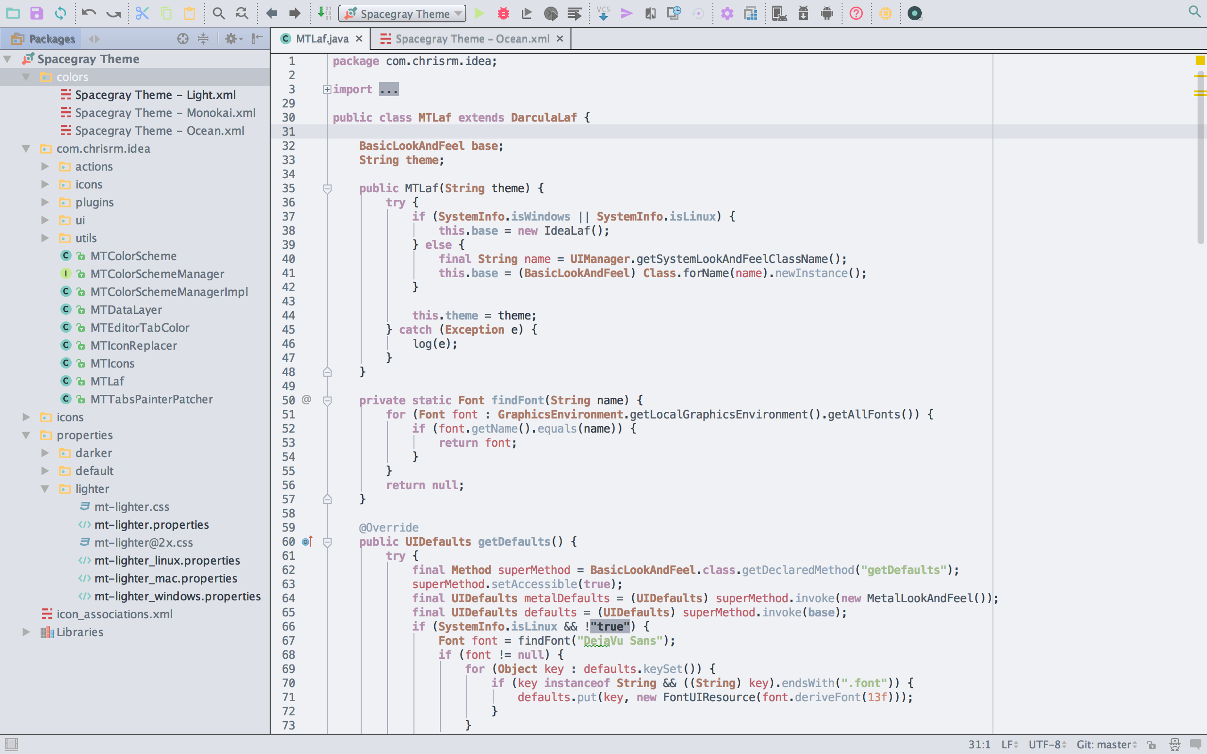Click the red Help question mark icon

[856, 14]
